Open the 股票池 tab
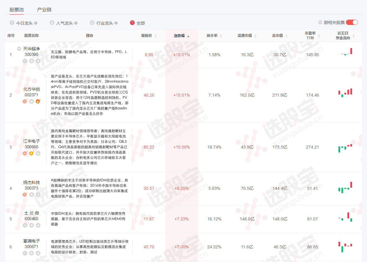 pos(16,10)
